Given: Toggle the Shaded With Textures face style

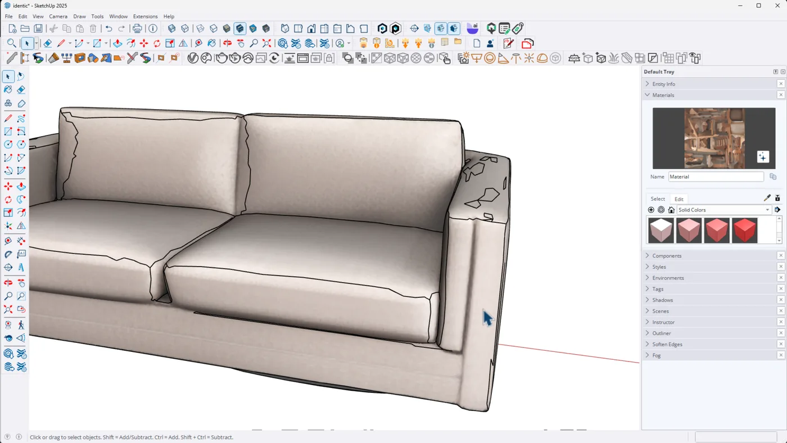Looking at the screenshot, I should coord(240,29).
